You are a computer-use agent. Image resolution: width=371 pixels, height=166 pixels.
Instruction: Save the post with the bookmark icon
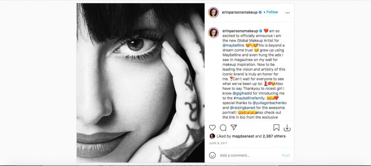[x=276, y=128]
